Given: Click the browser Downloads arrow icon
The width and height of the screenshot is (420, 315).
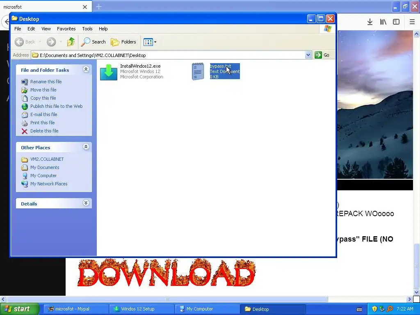Looking at the screenshot, I should (370, 22).
